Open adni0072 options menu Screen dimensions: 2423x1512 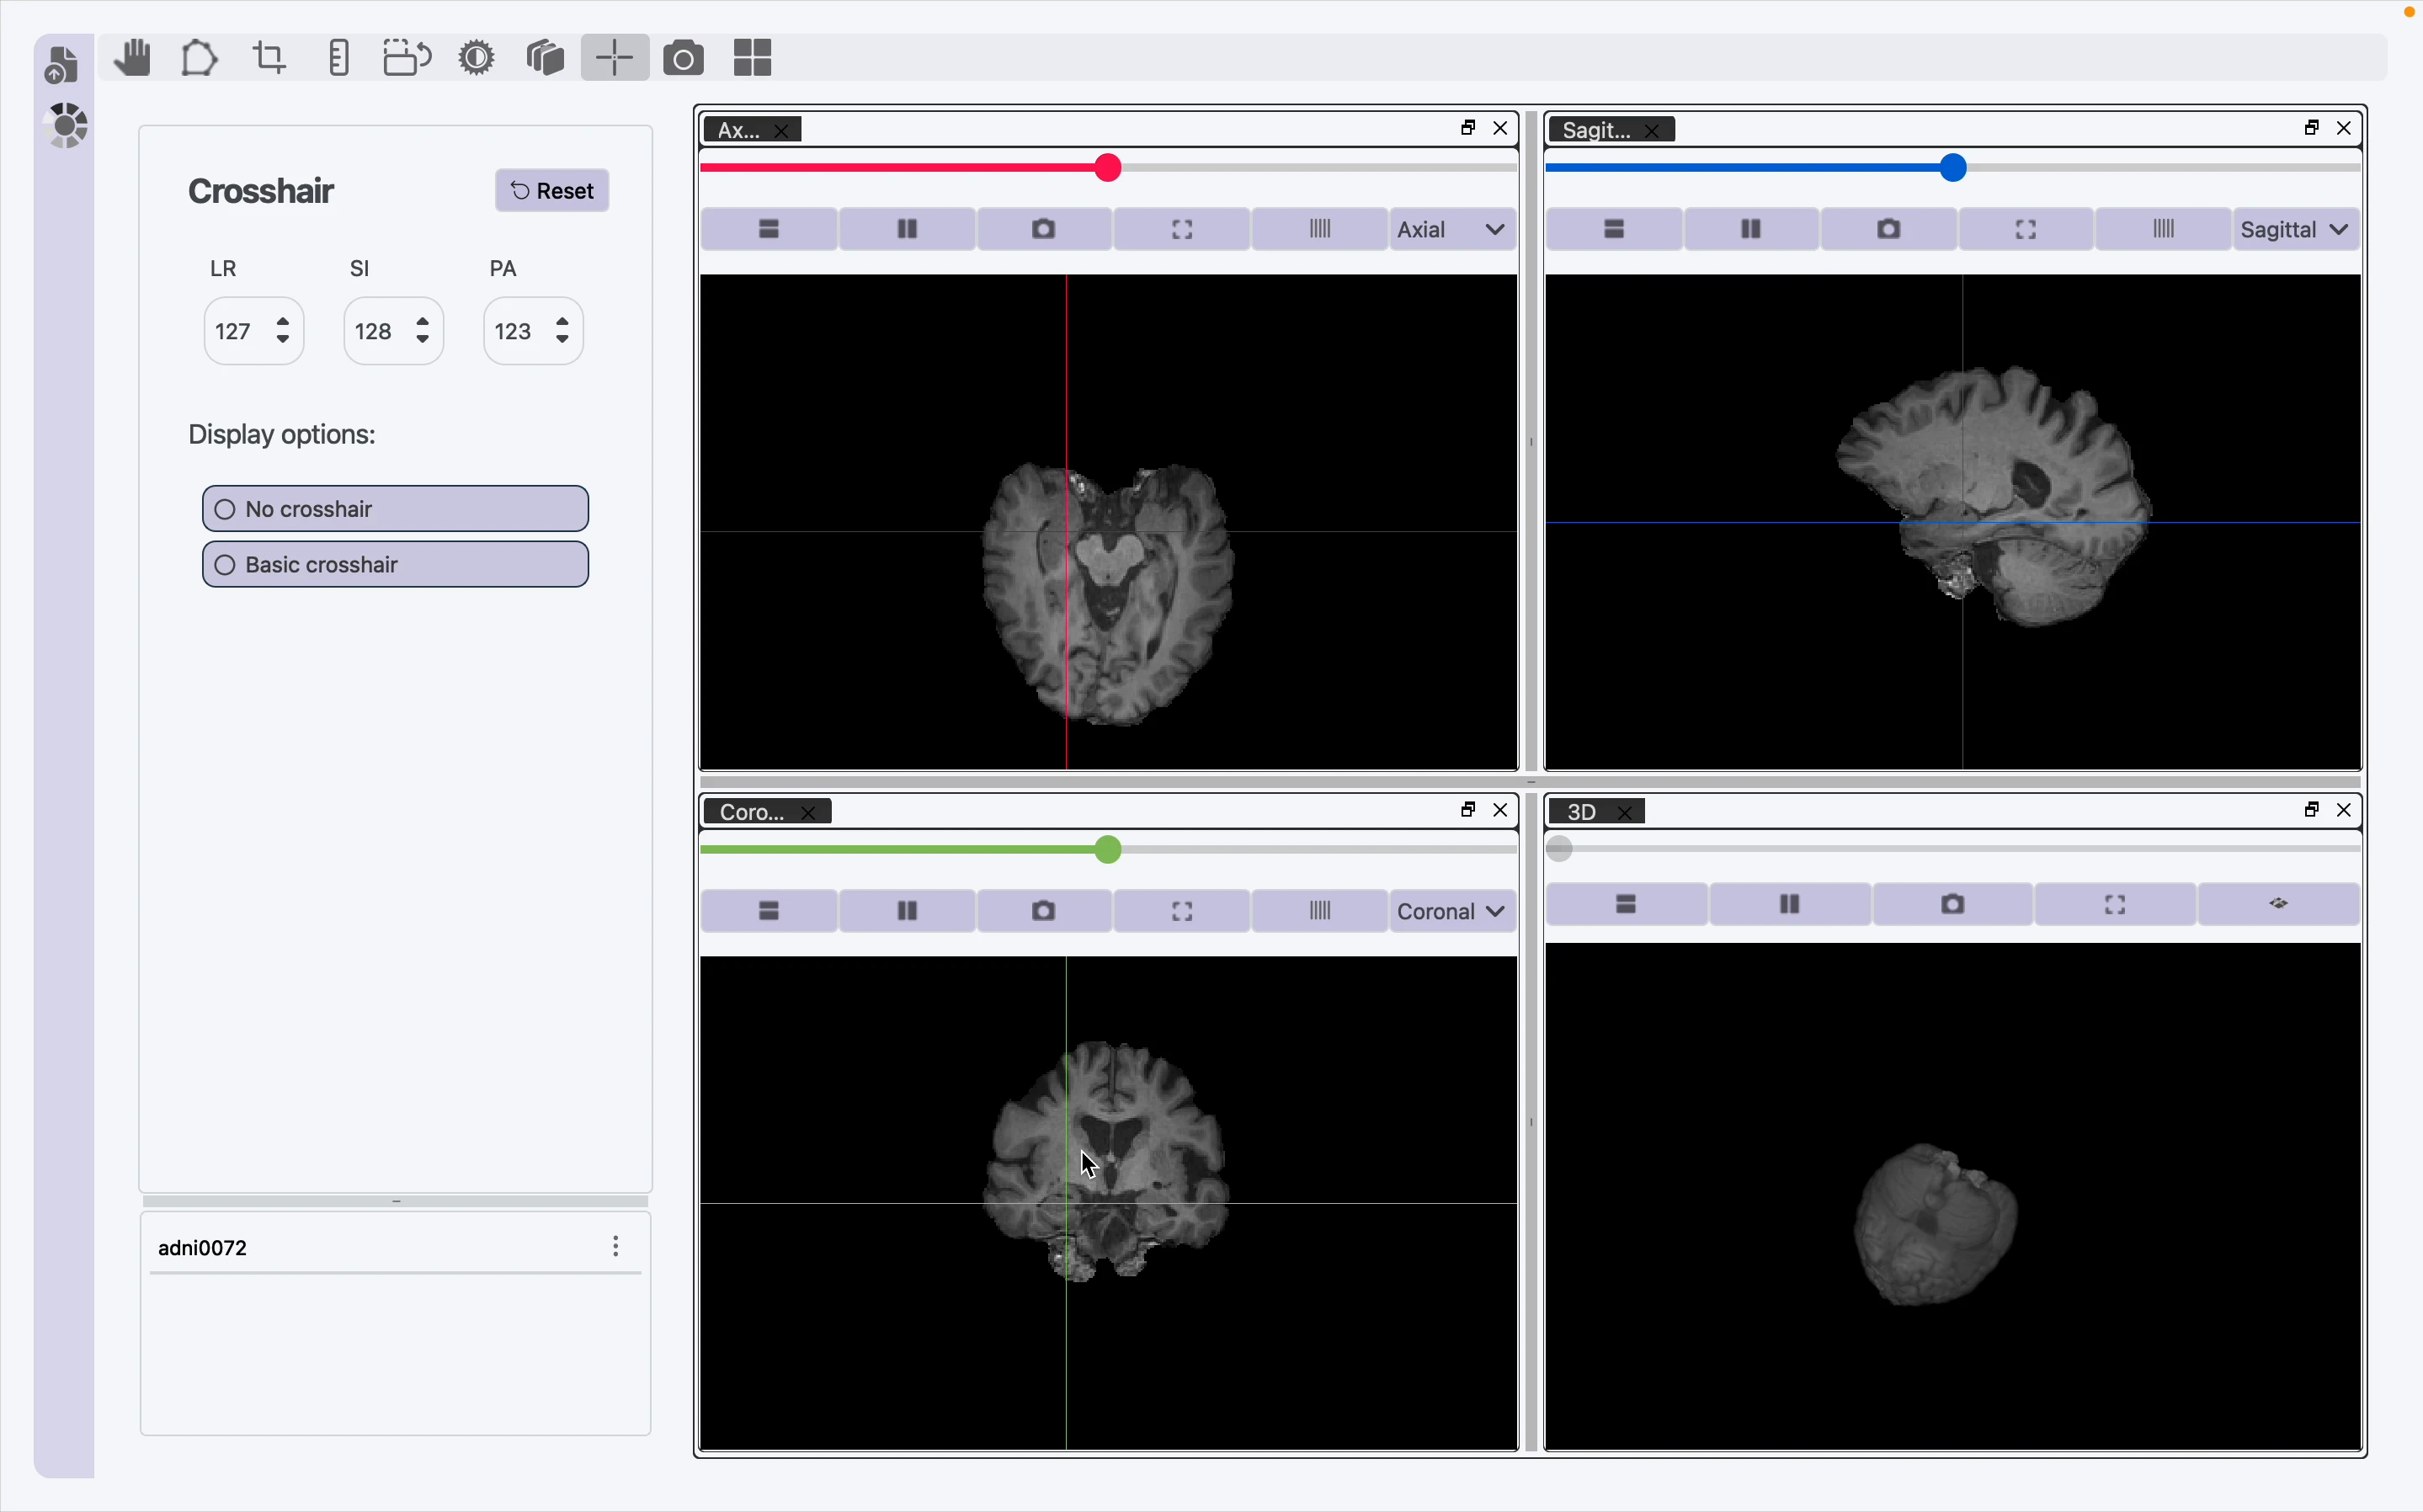click(x=616, y=1246)
